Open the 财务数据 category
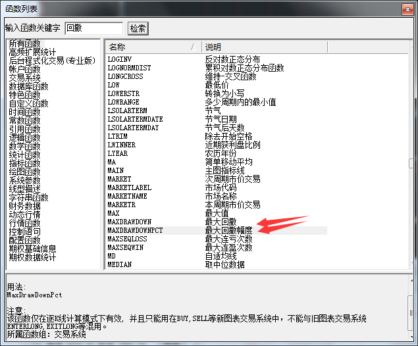 [24, 206]
